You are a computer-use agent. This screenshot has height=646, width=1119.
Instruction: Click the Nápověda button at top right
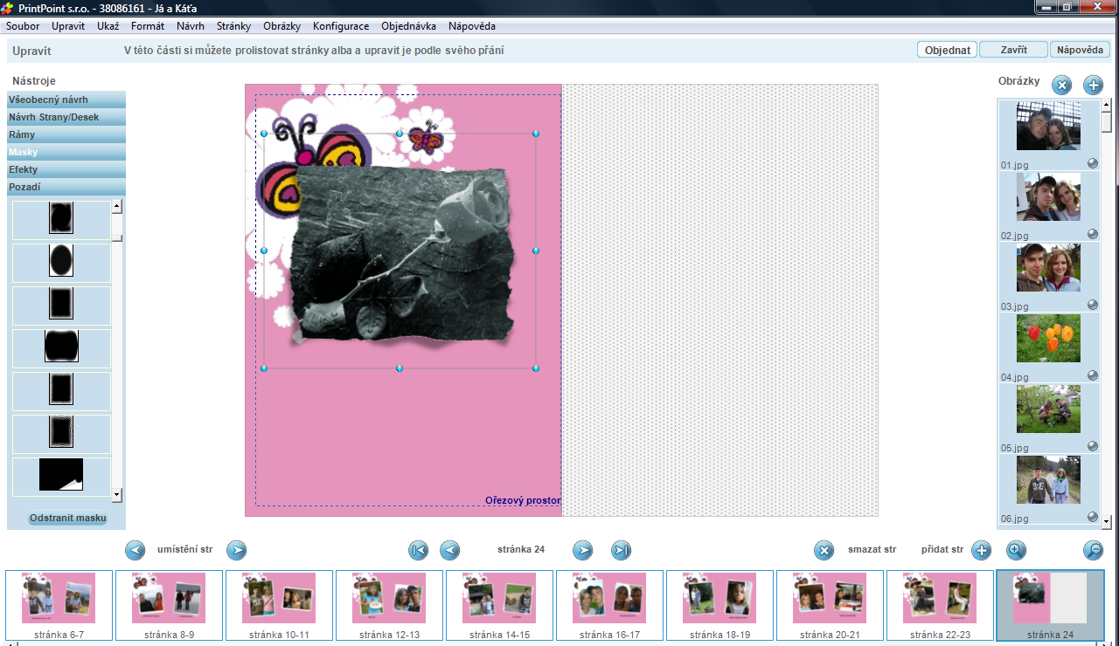tap(1080, 50)
